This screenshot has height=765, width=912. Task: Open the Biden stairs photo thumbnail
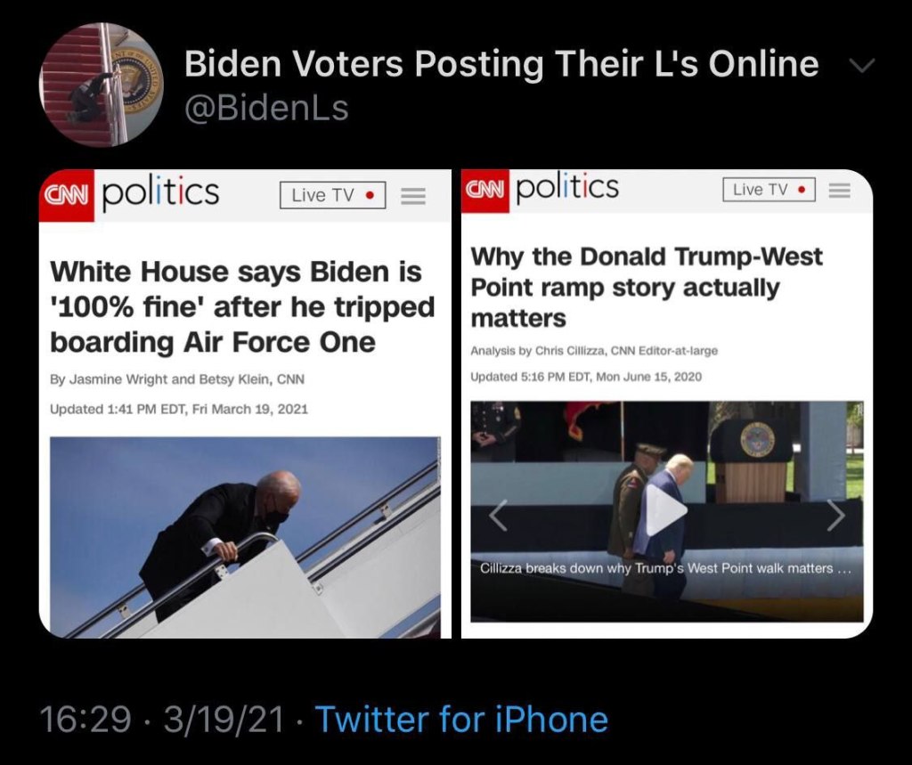coord(246,537)
